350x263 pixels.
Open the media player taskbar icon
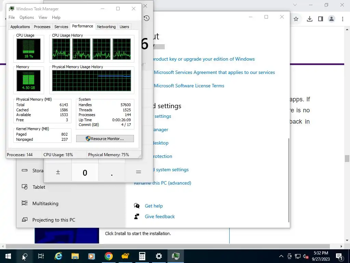pos(92,256)
